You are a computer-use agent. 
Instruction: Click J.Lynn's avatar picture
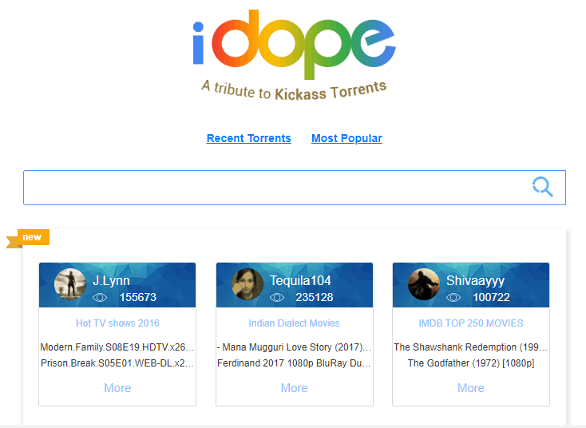coord(70,284)
